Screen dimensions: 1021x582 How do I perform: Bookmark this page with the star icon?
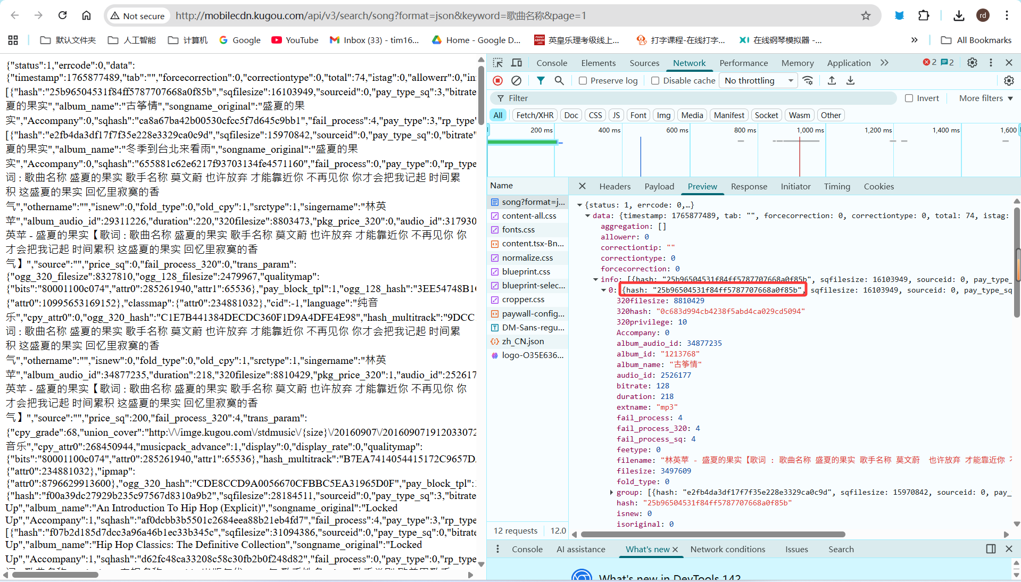[x=866, y=15]
